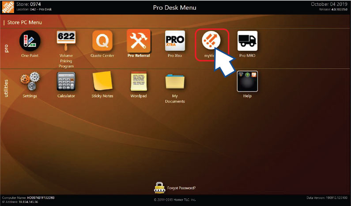351x206 pixels.
Task: Click the Computer Name HD097431F132D93 text
Action: click(28, 198)
